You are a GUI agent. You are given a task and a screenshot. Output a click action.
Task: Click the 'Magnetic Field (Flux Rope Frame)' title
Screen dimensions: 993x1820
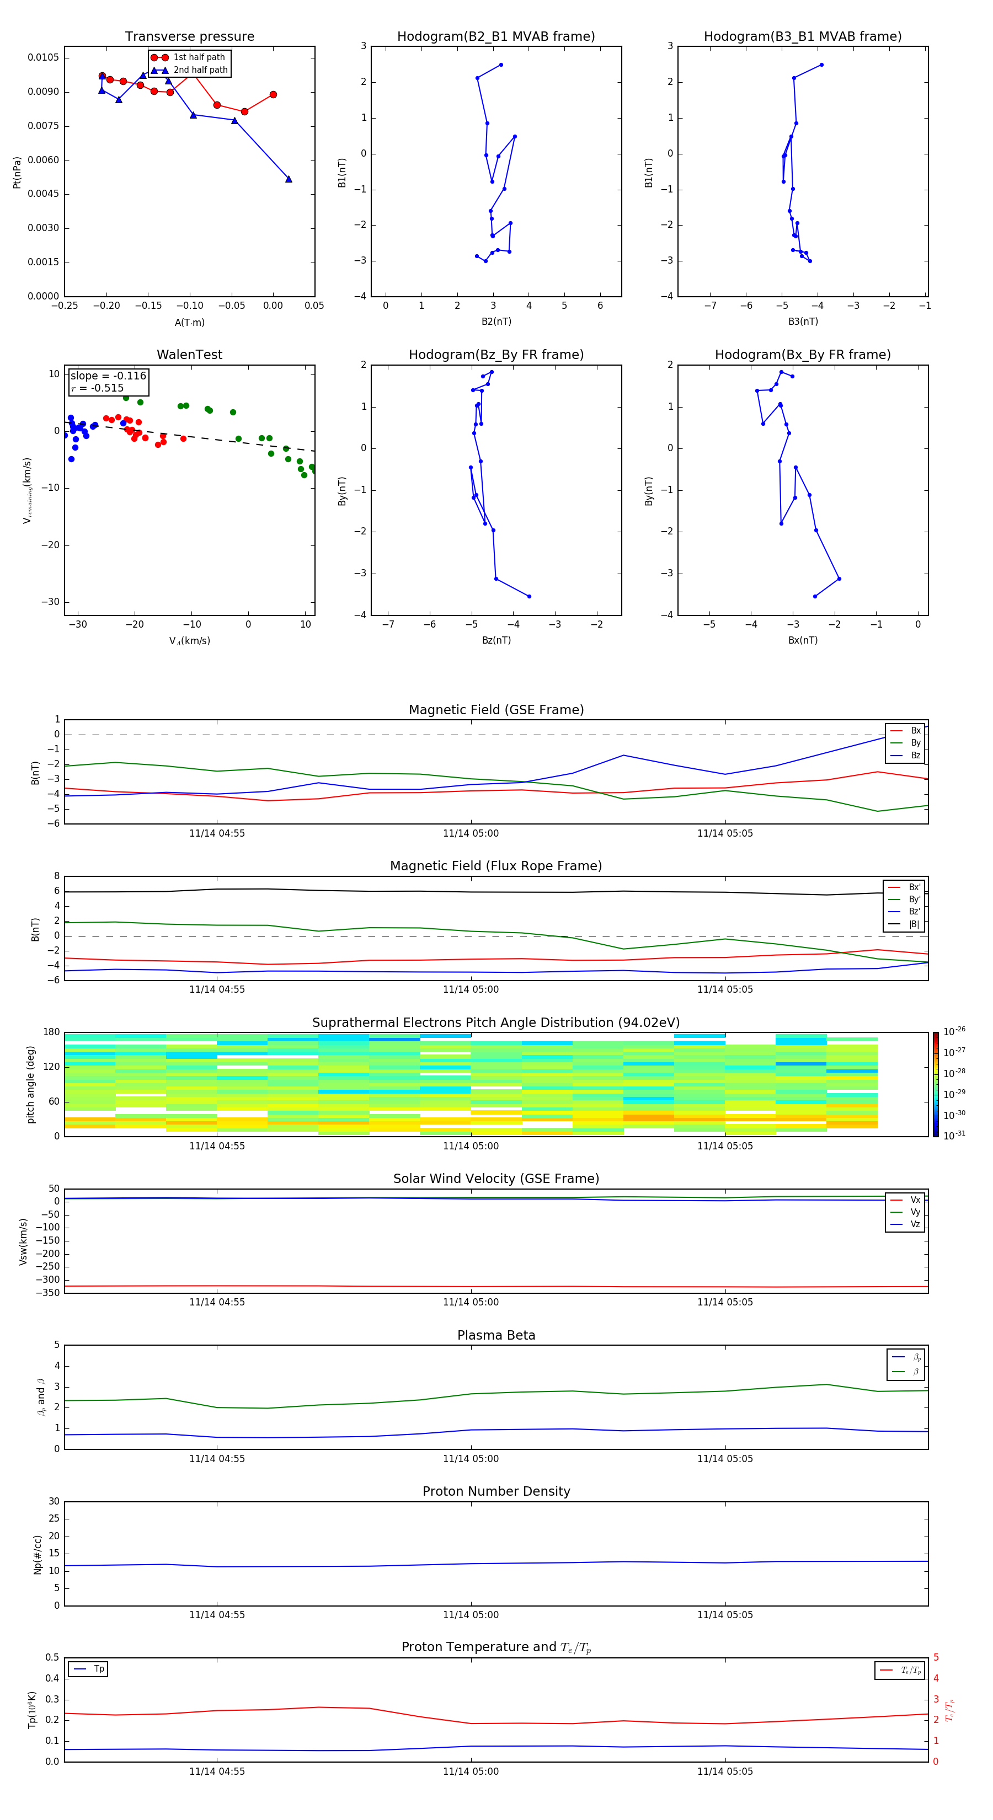(x=496, y=866)
